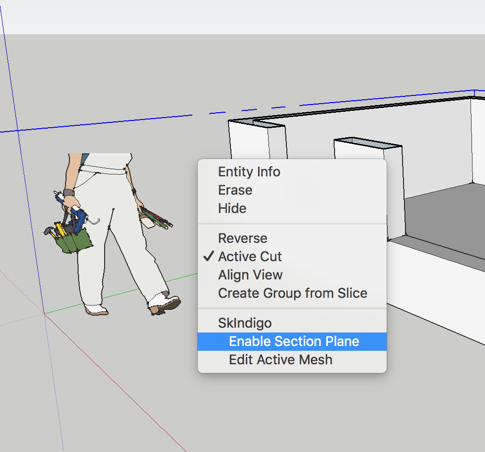Toggle the Active Cut checkmark option
Screen dimensions: 485x452
[x=292, y=257]
